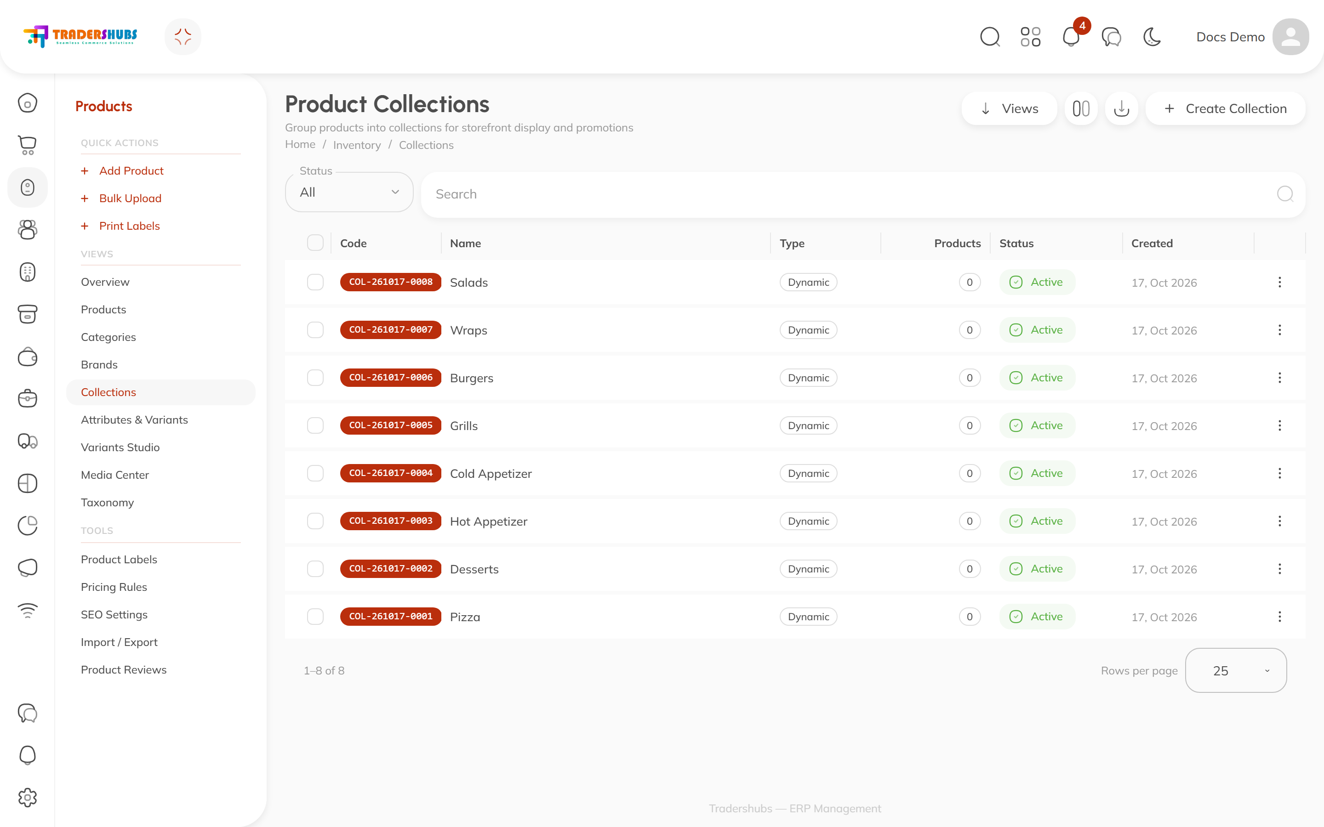Open the apps grid icon
This screenshot has width=1324, height=827.
1030,37
